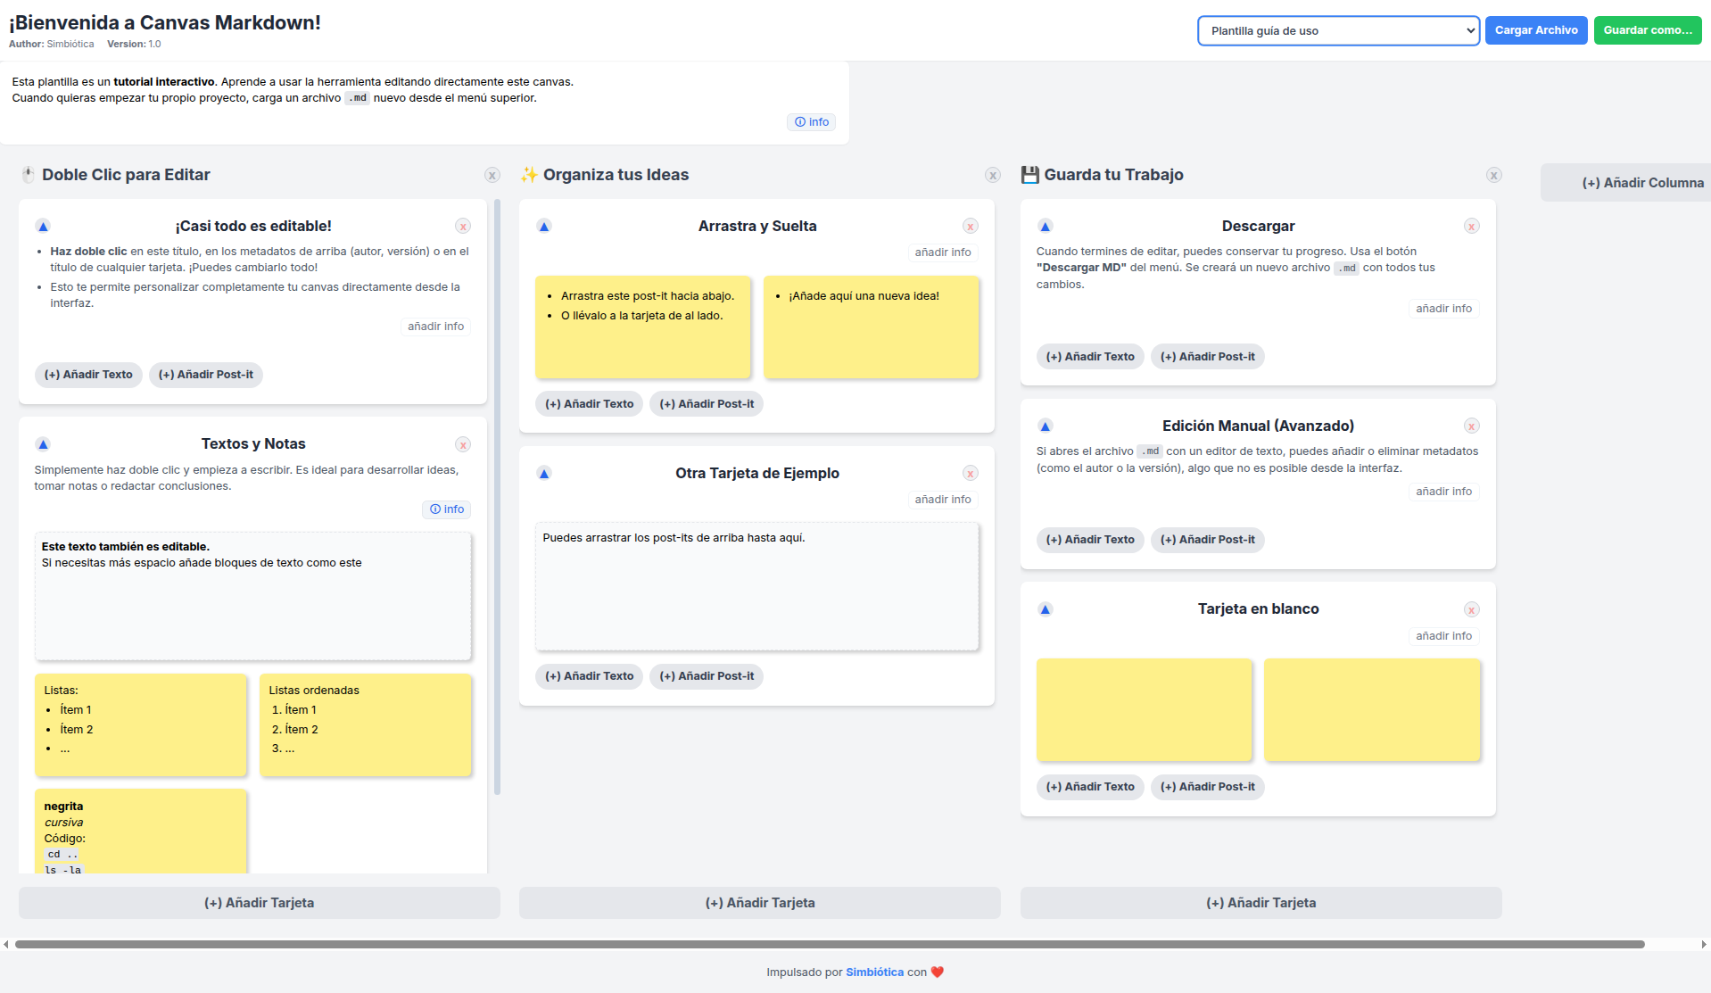Viewport: 1711px width, 993px height.
Task: Add a card under "Organiza tus Ideas"
Action: [x=759, y=902]
